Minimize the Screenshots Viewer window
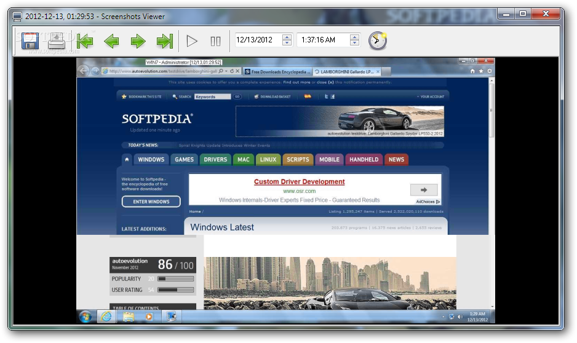The image size is (577, 343). pos(506,14)
